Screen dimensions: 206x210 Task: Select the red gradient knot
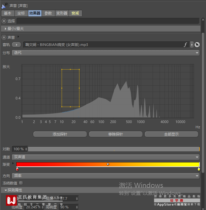coord(17,169)
